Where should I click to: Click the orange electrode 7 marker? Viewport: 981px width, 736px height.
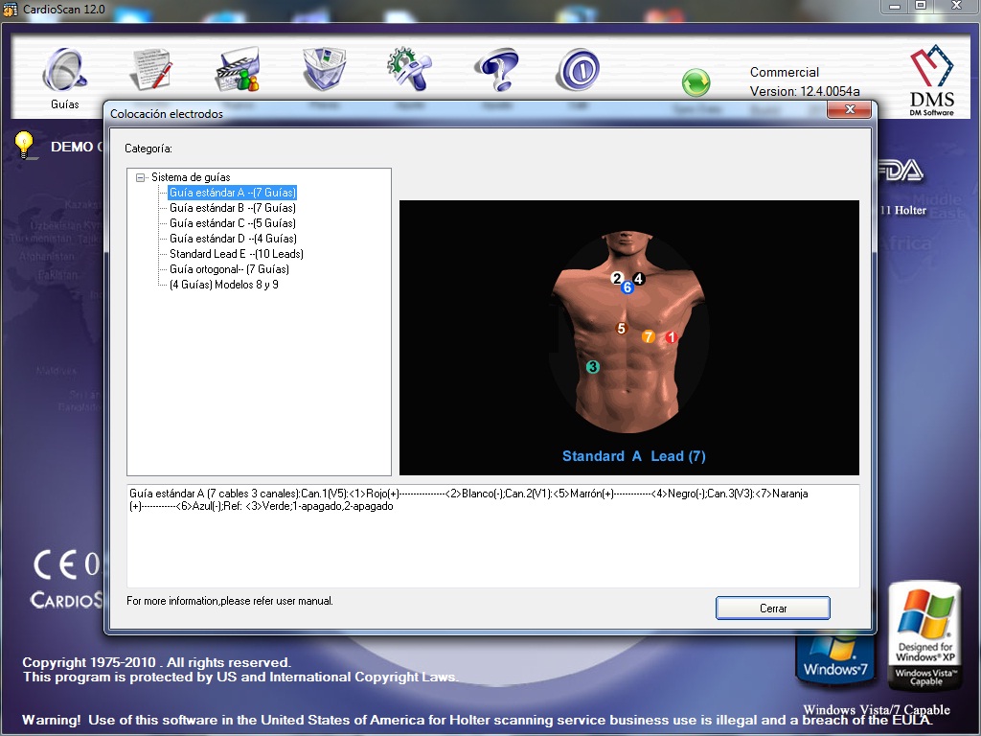[649, 336]
